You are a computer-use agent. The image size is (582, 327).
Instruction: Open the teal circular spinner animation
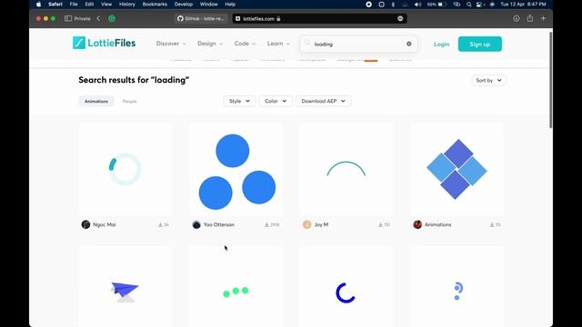click(125, 169)
